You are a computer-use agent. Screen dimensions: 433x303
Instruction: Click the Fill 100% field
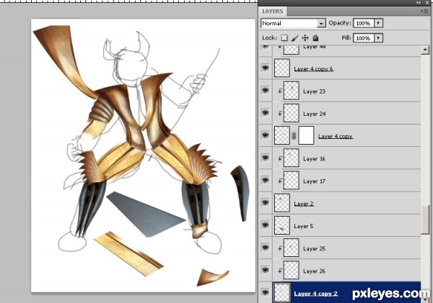[x=364, y=37]
